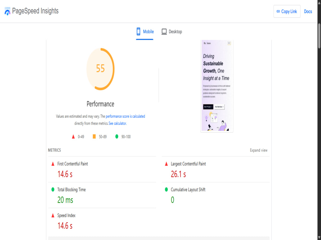Click the 50–89 legend label
Viewport: 321px width, 240px height.
pyautogui.click(x=103, y=137)
